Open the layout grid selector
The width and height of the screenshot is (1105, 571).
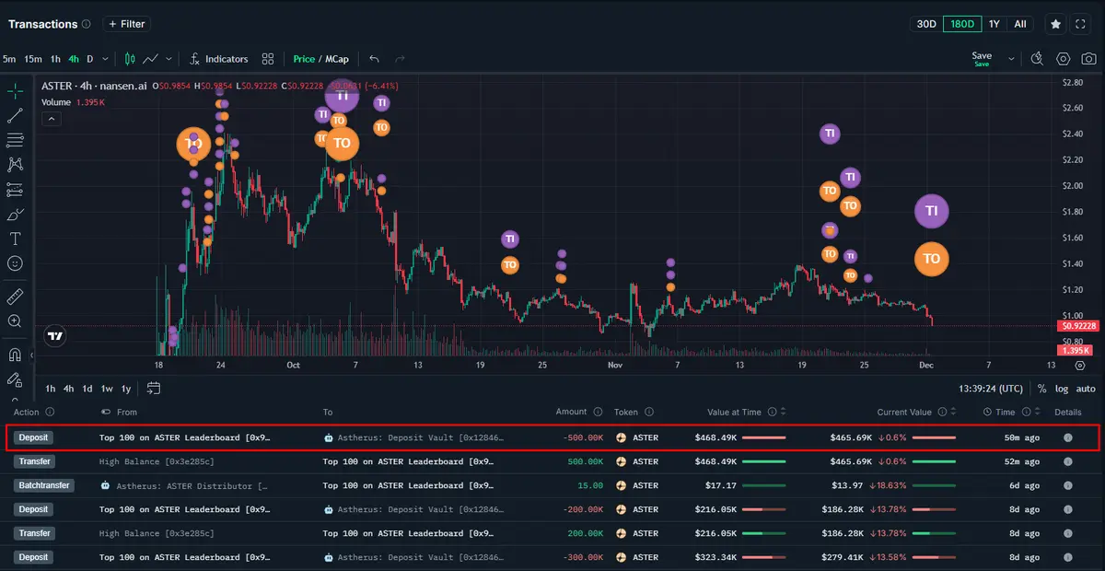click(268, 59)
